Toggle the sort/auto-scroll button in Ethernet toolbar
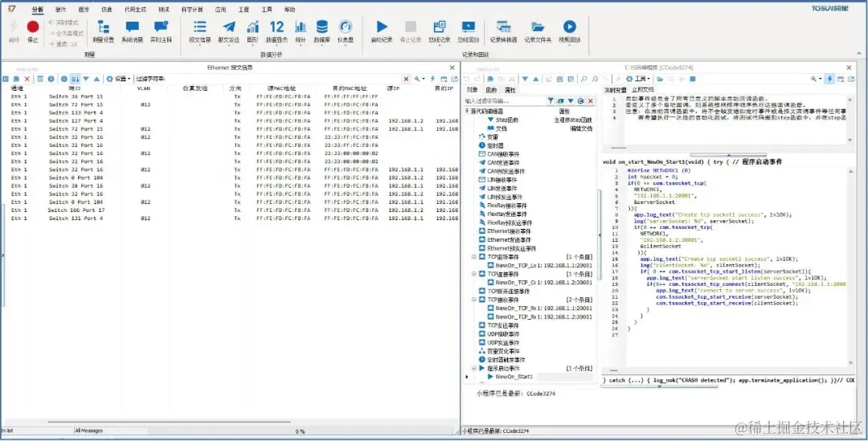The image size is (868, 441). click(76, 80)
